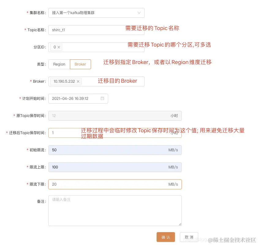This screenshot has width=258, height=245.
Task: Remove broker 10.190.5.232 using its x icon
Action: coord(78,81)
